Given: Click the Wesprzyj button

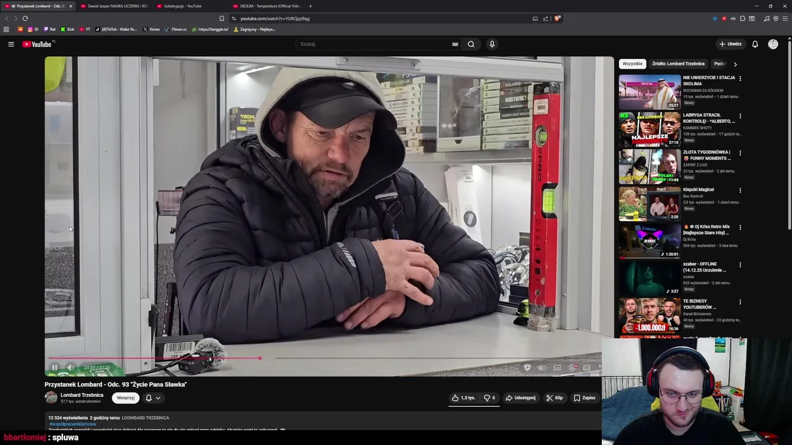Looking at the screenshot, I should 126,398.
